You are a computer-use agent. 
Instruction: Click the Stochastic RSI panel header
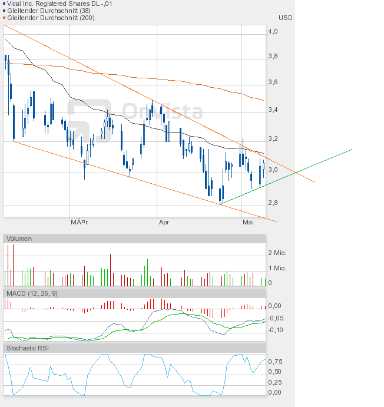pos(134,348)
